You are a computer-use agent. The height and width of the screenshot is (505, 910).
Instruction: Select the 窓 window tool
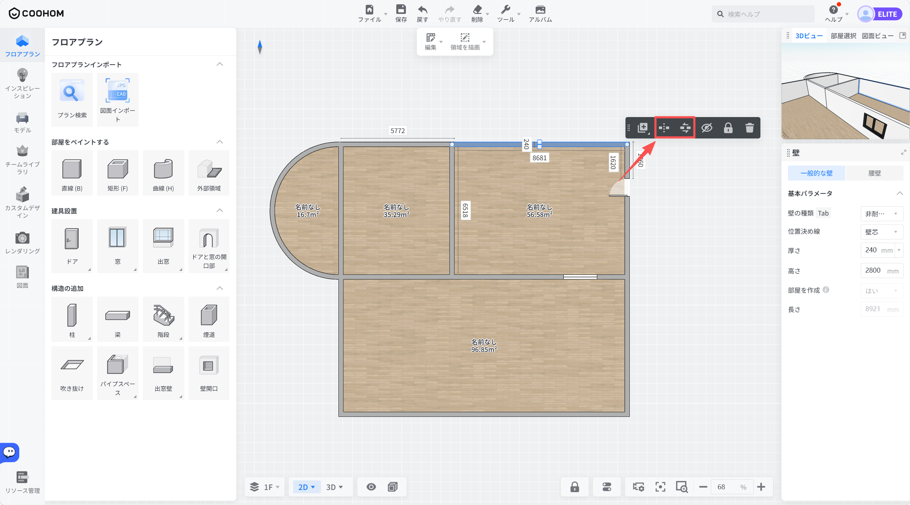click(x=118, y=246)
